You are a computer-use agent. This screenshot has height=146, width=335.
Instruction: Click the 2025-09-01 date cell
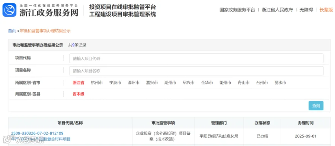pos(306,136)
